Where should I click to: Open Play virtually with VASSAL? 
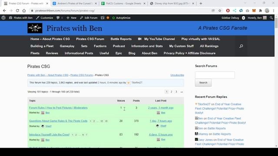pyautogui.click(x=201, y=39)
